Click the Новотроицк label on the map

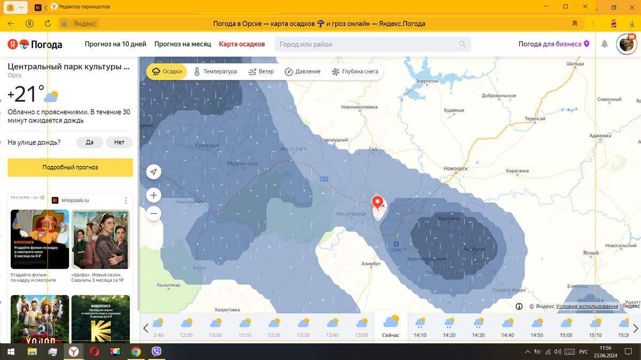click(x=351, y=213)
